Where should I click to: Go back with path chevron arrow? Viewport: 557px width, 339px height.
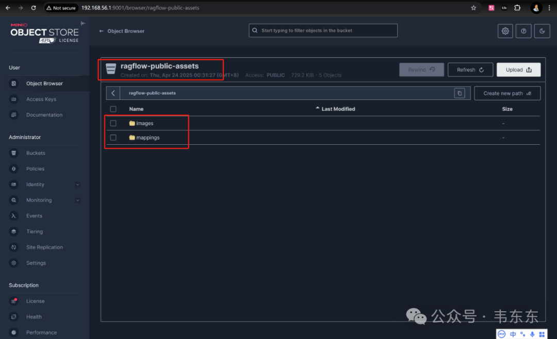click(x=113, y=93)
